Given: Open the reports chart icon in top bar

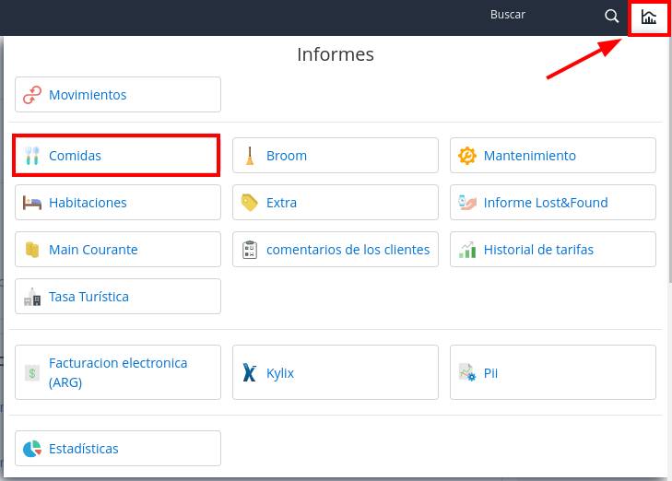Looking at the screenshot, I should coord(648,18).
